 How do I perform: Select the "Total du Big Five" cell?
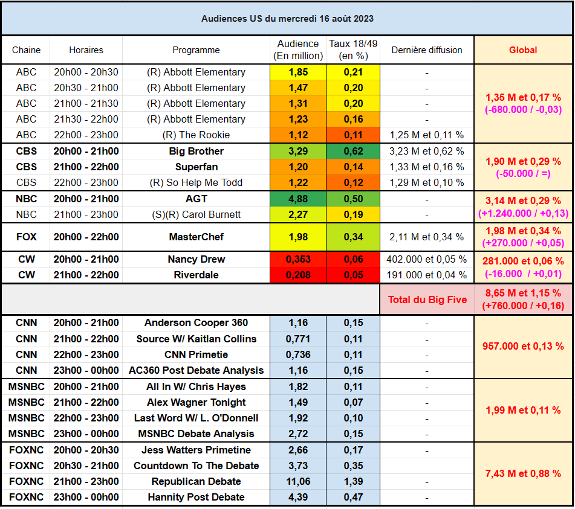click(427, 299)
